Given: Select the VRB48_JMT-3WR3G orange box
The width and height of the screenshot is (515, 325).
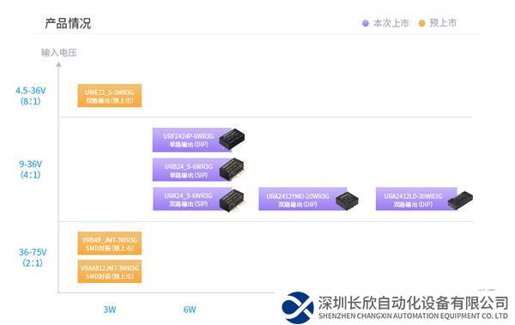Looking at the screenshot, I should 110,244.
